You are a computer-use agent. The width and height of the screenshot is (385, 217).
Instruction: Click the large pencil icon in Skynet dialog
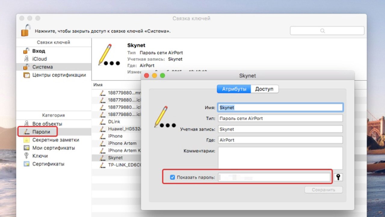pyautogui.click(x=165, y=117)
